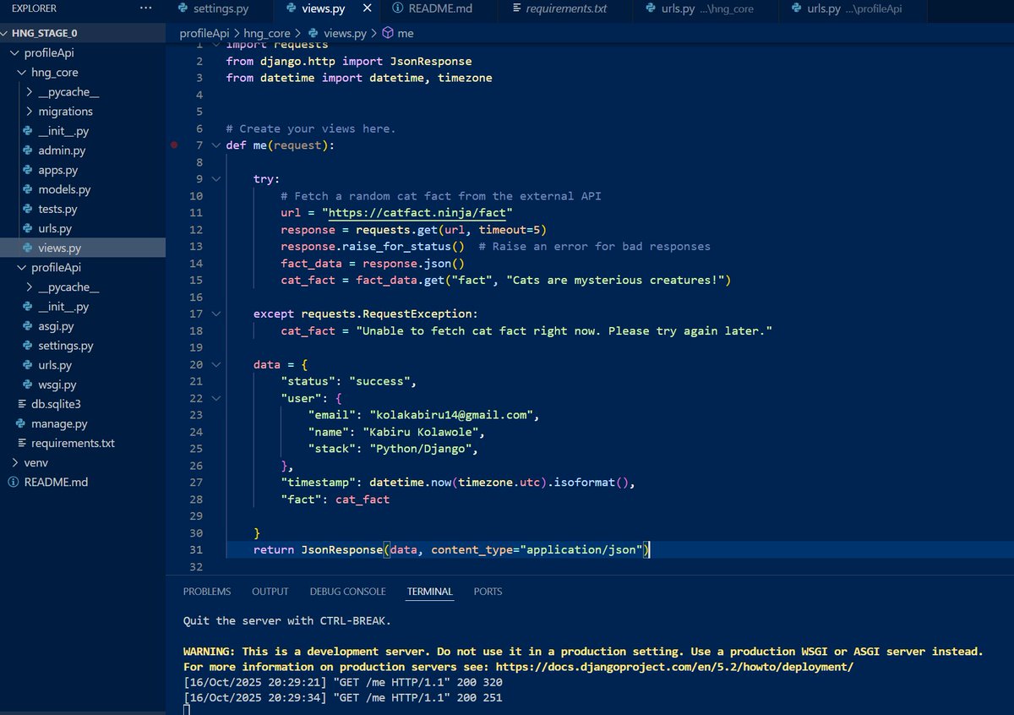This screenshot has height=715, width=1014.
Task: Collapse the hng_core folder
Action: [x=22, y=73]
